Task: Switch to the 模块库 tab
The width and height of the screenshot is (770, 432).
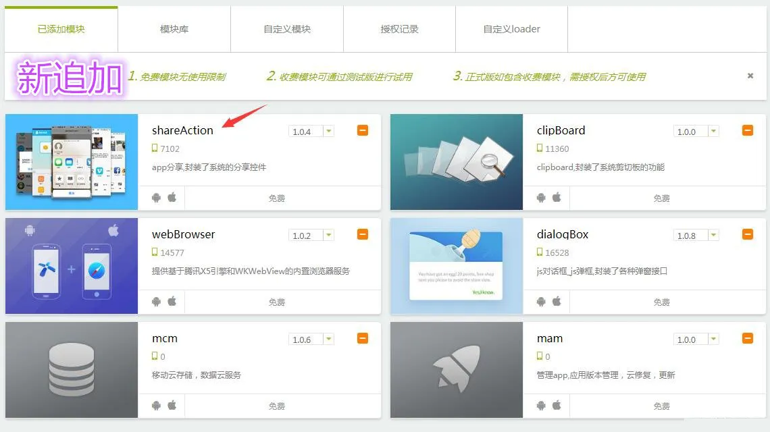Action: [174, 28]
